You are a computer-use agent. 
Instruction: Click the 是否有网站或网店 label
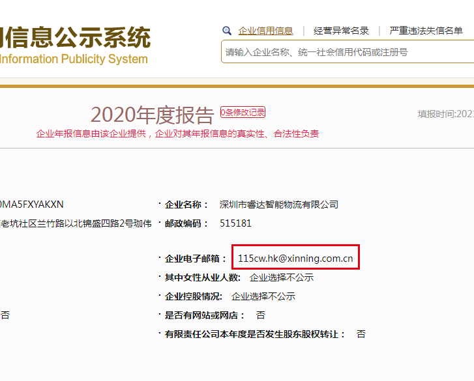204,315
